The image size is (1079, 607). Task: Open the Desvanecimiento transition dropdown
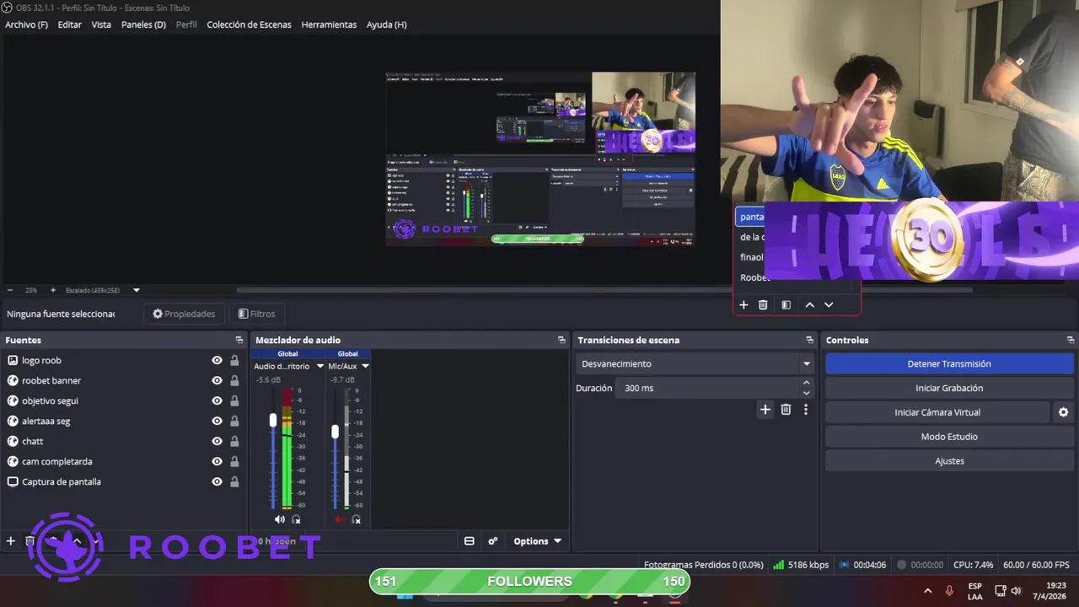tap(695, 364)
